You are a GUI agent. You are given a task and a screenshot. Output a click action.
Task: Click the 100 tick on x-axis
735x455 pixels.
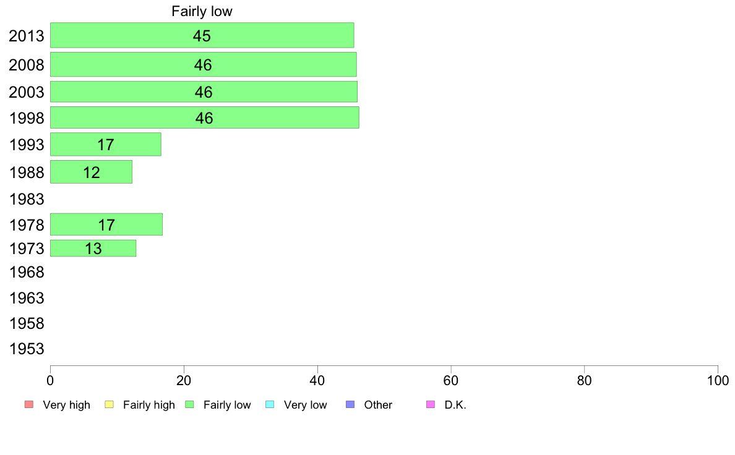click(718, 380)
